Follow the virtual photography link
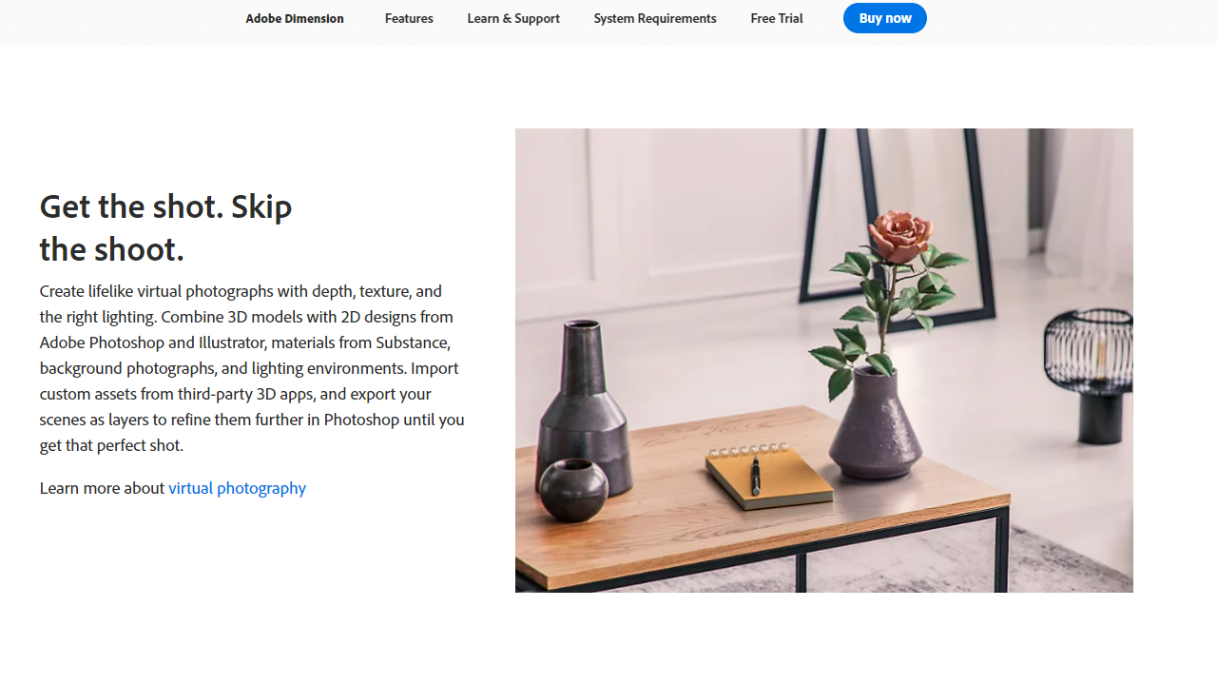1217x685 pixels. click(x=238, y=488)
